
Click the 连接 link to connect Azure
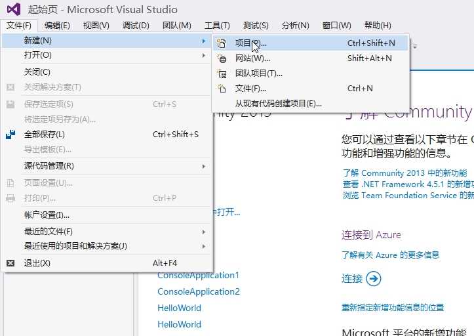click(352, 278)
